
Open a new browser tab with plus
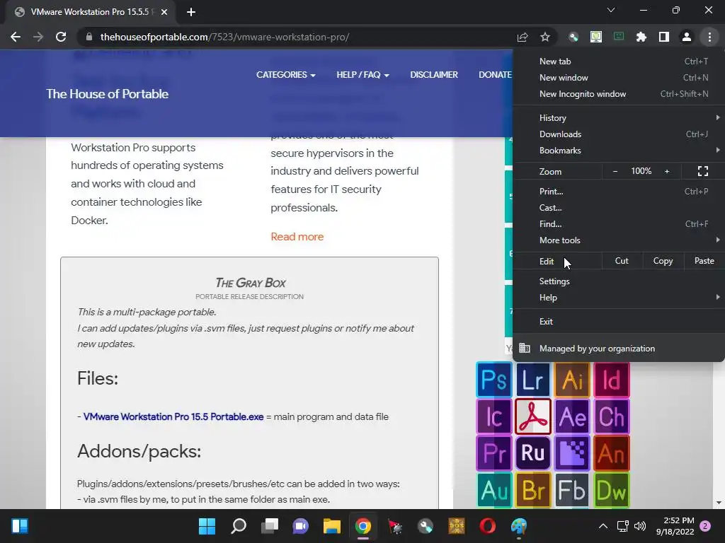tap(191, 12)
